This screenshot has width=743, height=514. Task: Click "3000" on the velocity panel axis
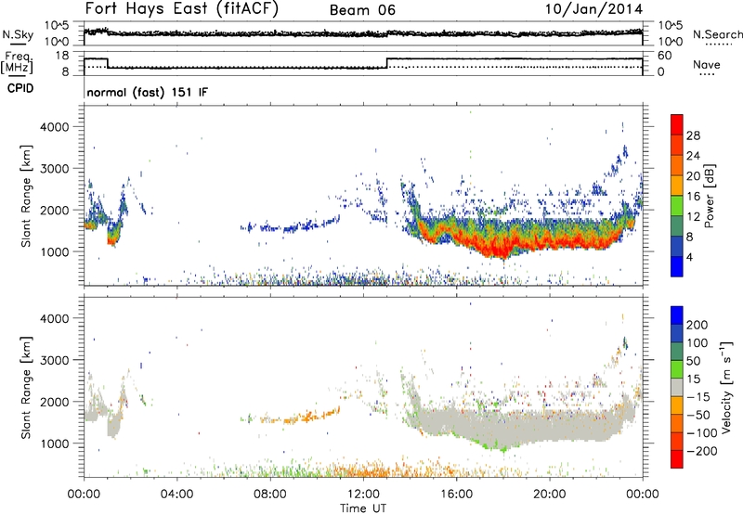54,360
